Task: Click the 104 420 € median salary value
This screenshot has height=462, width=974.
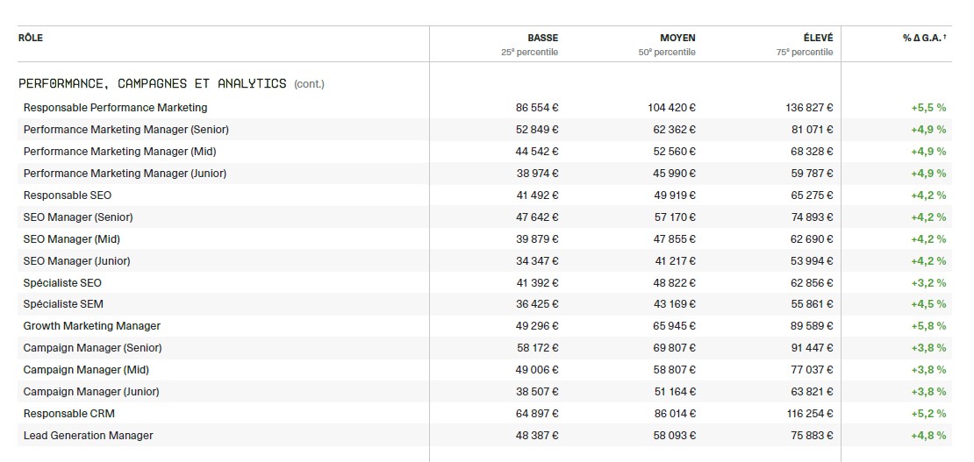Action: [x=671, y=108]
